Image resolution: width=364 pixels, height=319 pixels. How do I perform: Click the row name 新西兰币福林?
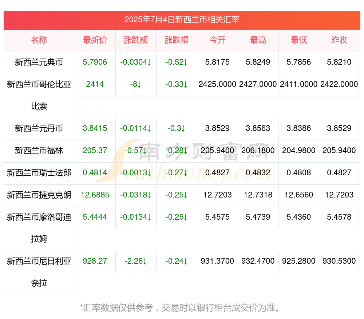[x=39, y=150]
